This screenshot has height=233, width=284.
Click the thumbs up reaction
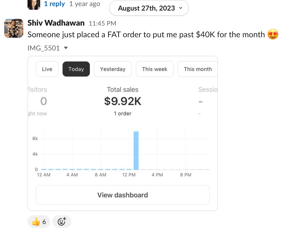[x=39, y=222]
